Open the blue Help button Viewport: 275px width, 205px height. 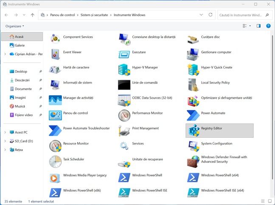tap(268, 26)
